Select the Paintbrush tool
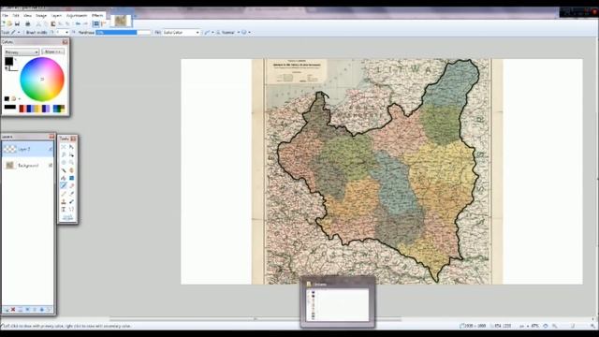 tap(64, 185)
